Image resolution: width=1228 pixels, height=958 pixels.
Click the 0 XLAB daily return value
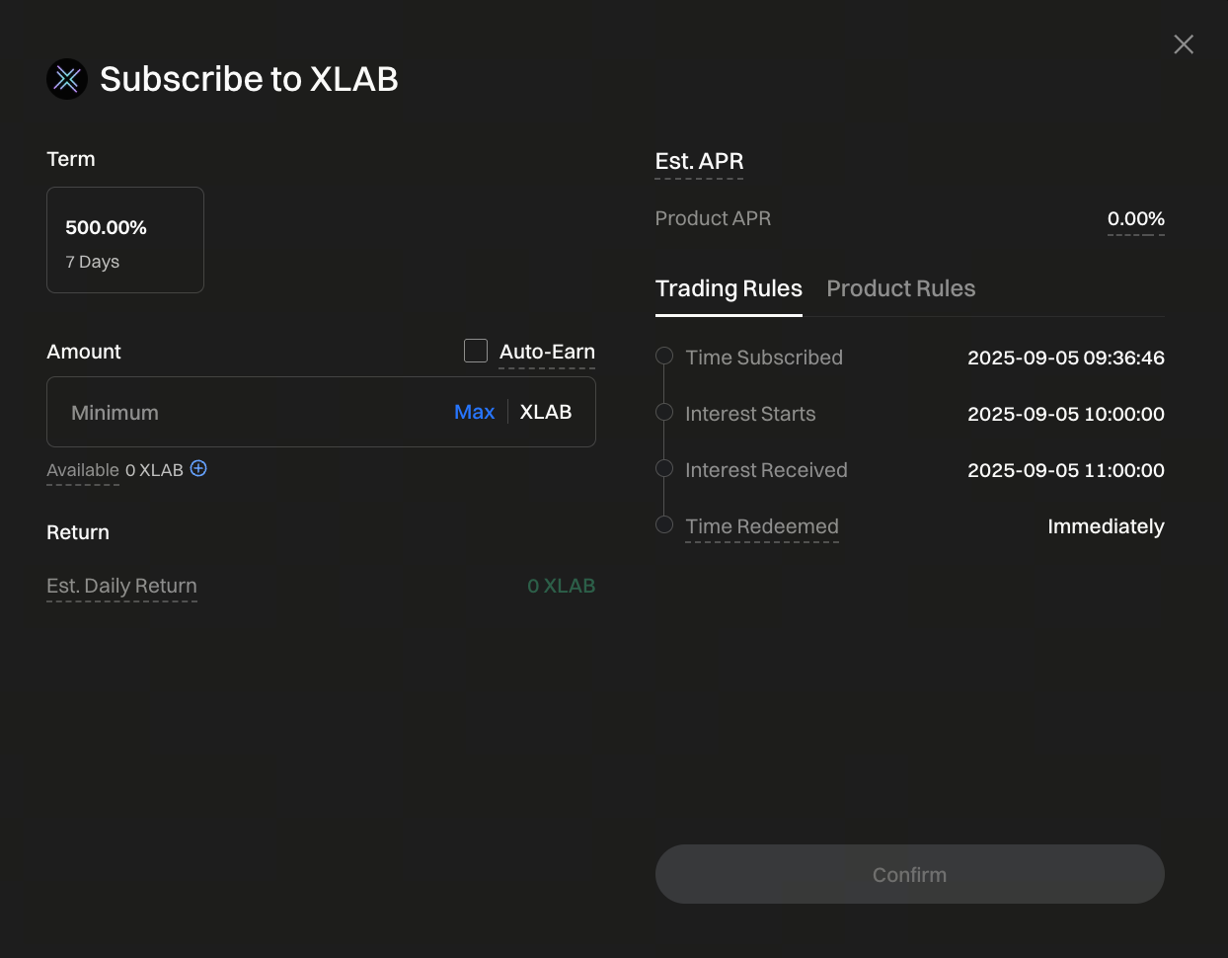point(562,586)
